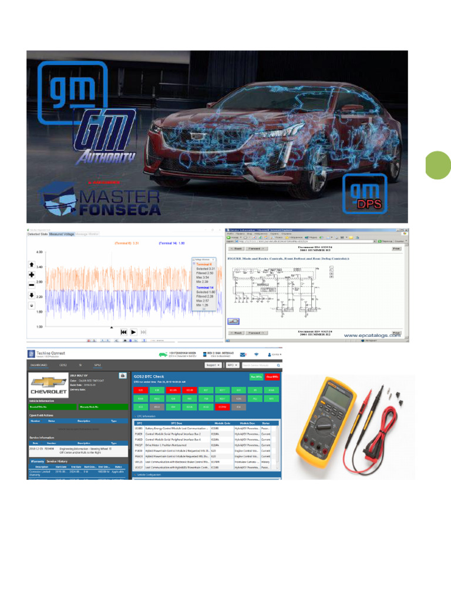
Task: Sort by the Module Code column header
Action: 222,423
